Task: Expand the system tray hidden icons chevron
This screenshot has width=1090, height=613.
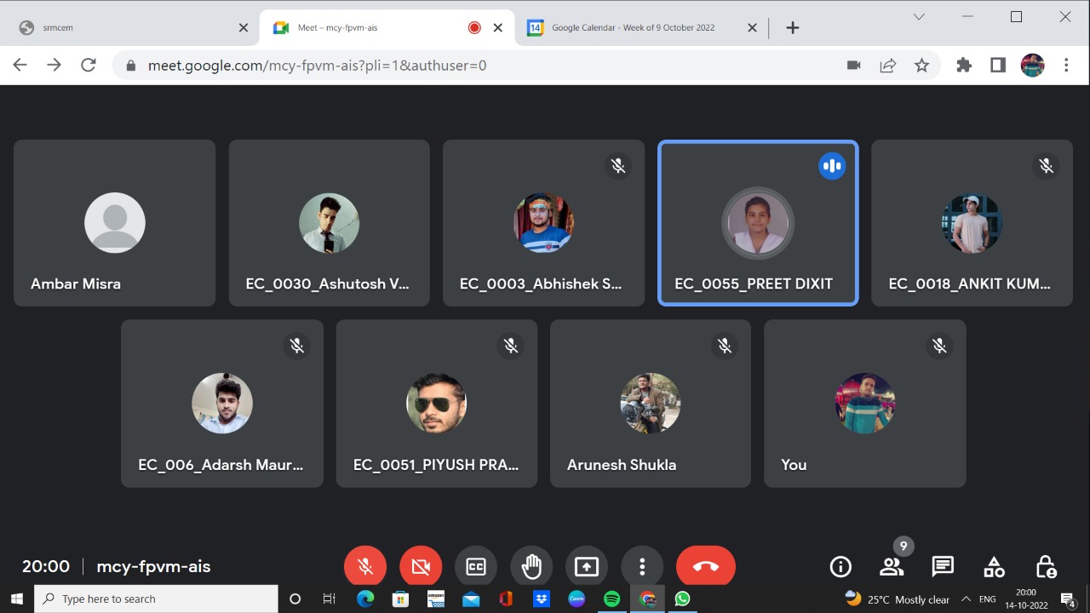Action: tap(966, 599)
